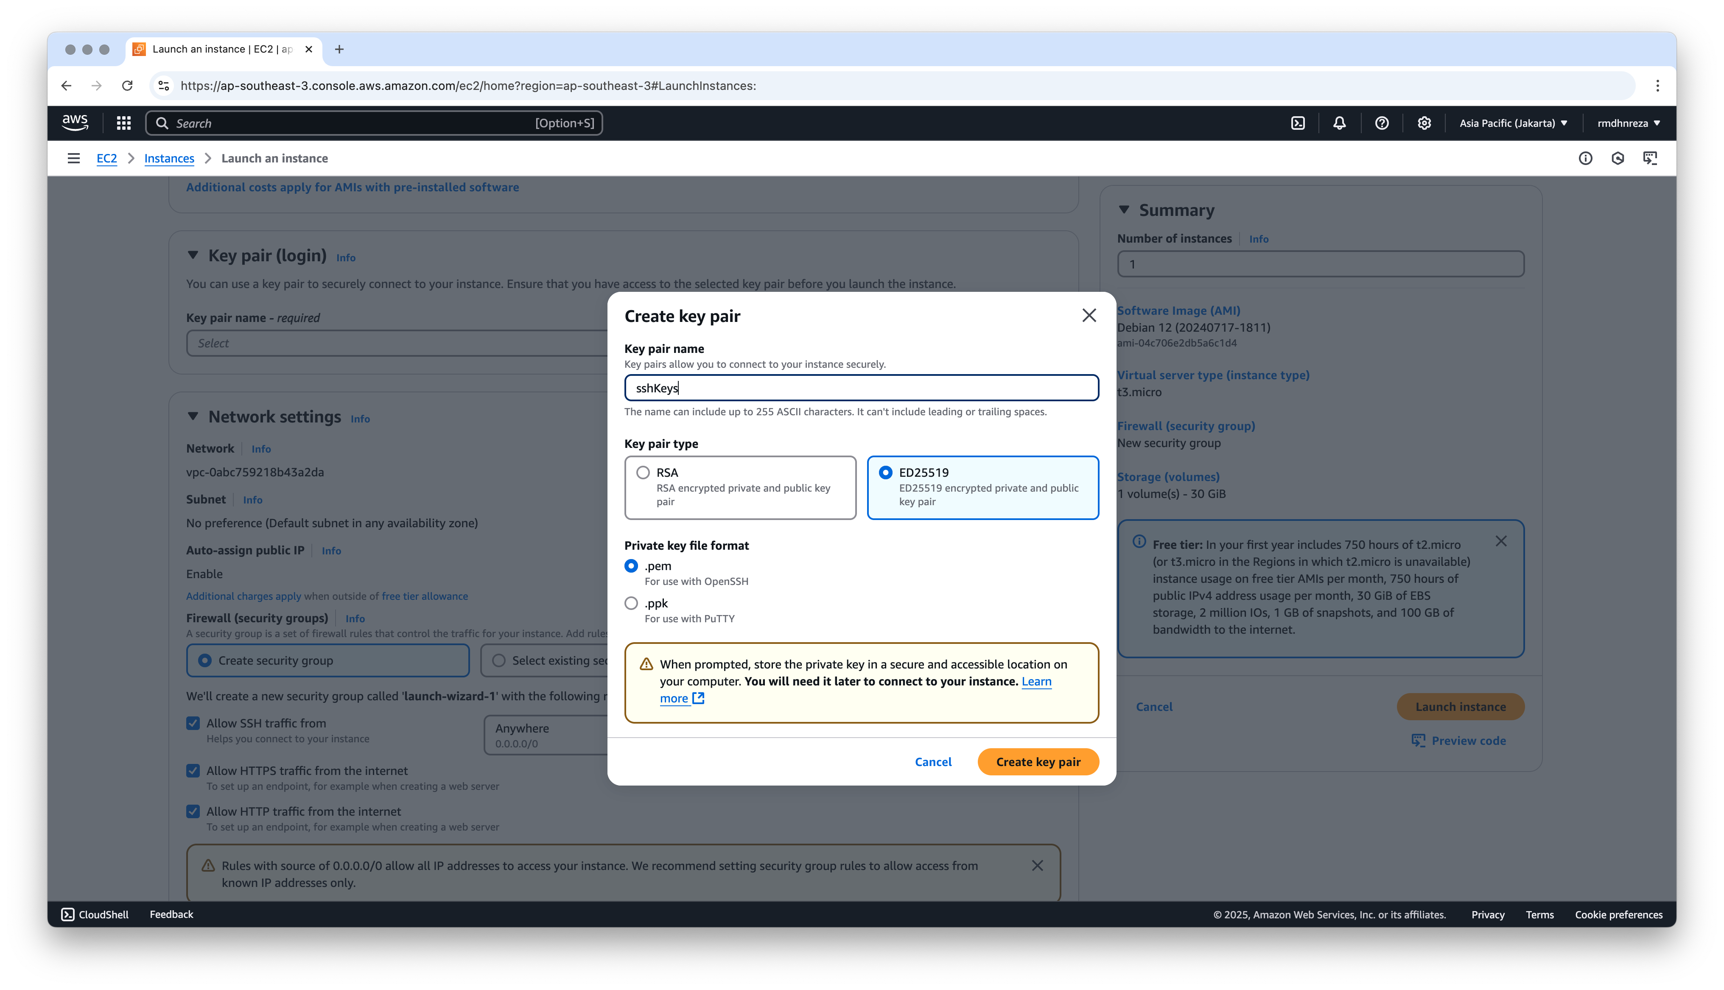Close the Launch an instance browser tab
The height and width of the screenshot is (990, 1724).
[x=309, y=49]
